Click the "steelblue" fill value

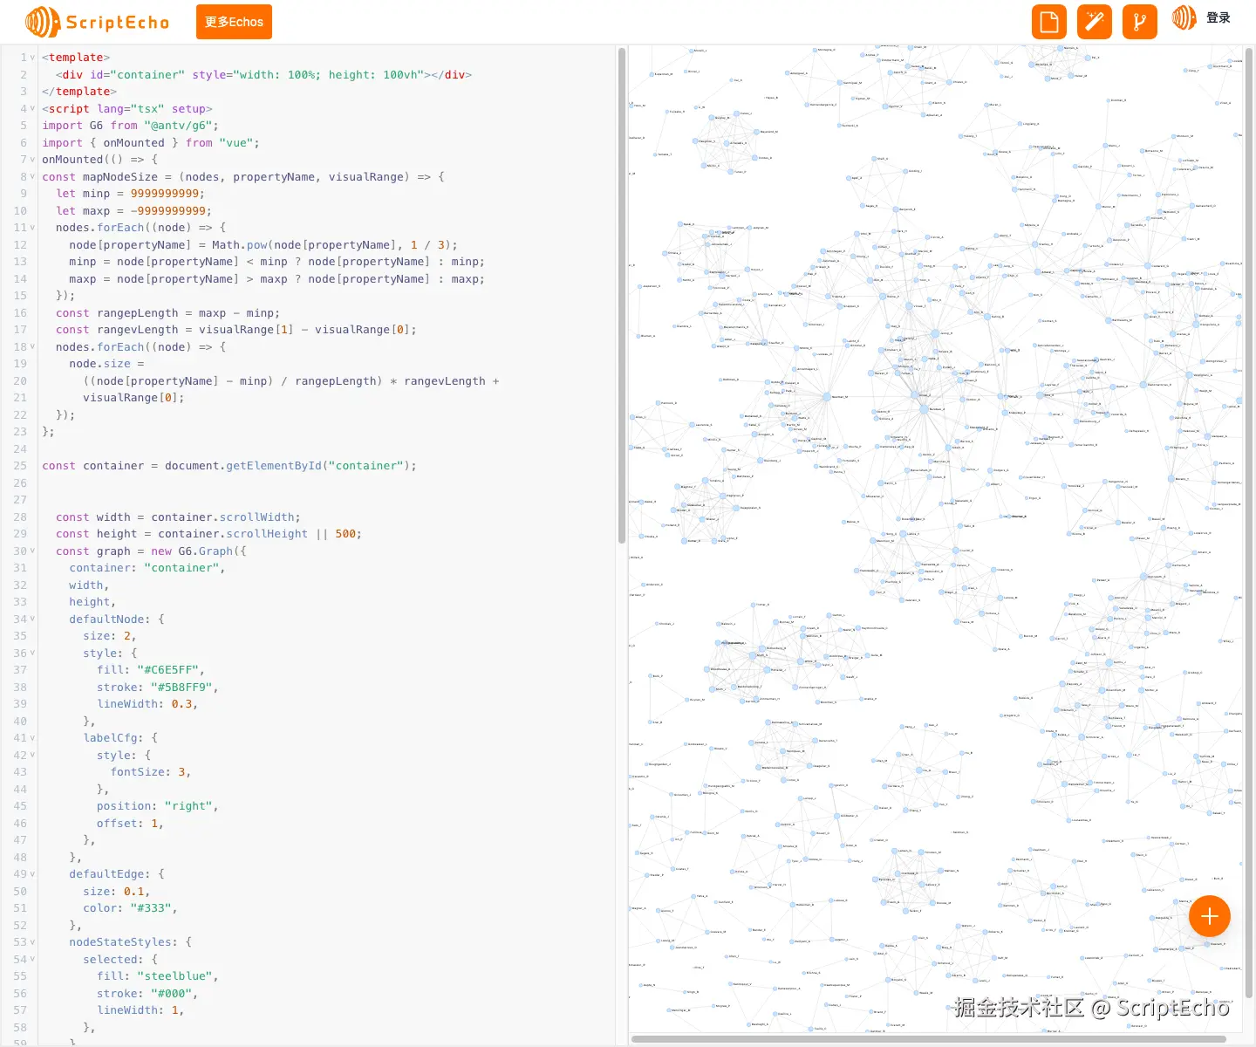pyautogui.click(x=174, y=976)
